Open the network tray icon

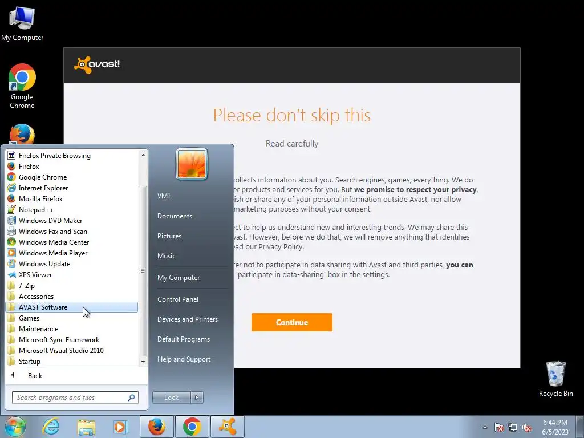pyautogui.click(x=513, y=427)
